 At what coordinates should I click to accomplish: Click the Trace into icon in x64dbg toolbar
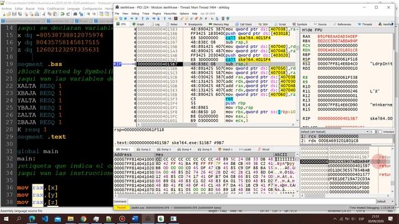tap(154, 18)
